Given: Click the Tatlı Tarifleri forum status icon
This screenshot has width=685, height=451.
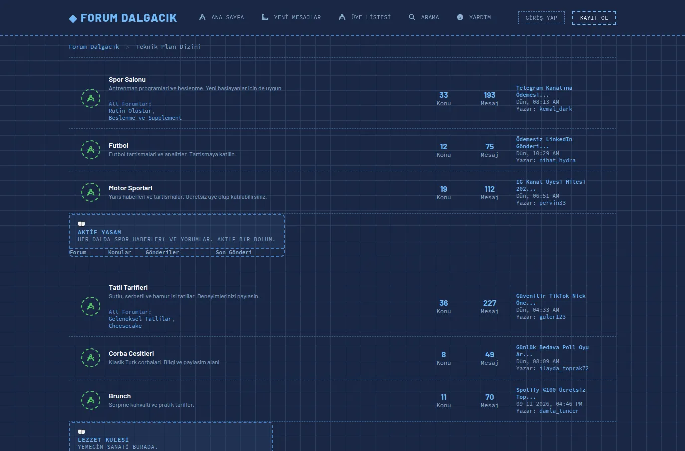Looking at the screenshot, I should tap(91, 306).
